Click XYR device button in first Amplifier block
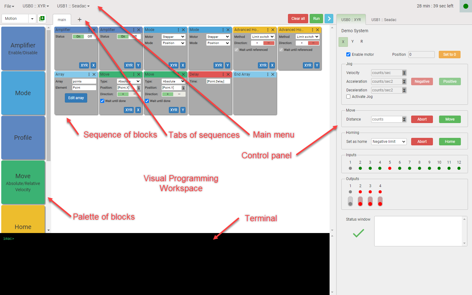 (84, 65)
